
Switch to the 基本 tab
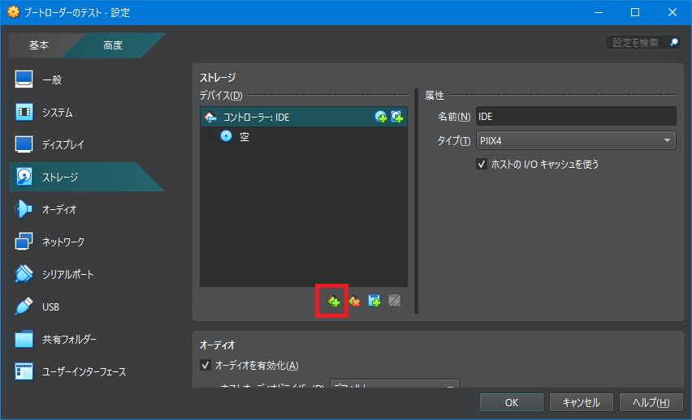tap(39, 45)
